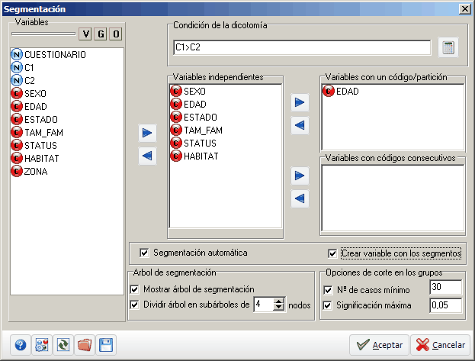Screen dimensions: 475x361
Task: Click the settings gears icon in bottom toolbar
Action: pos(42,345)
